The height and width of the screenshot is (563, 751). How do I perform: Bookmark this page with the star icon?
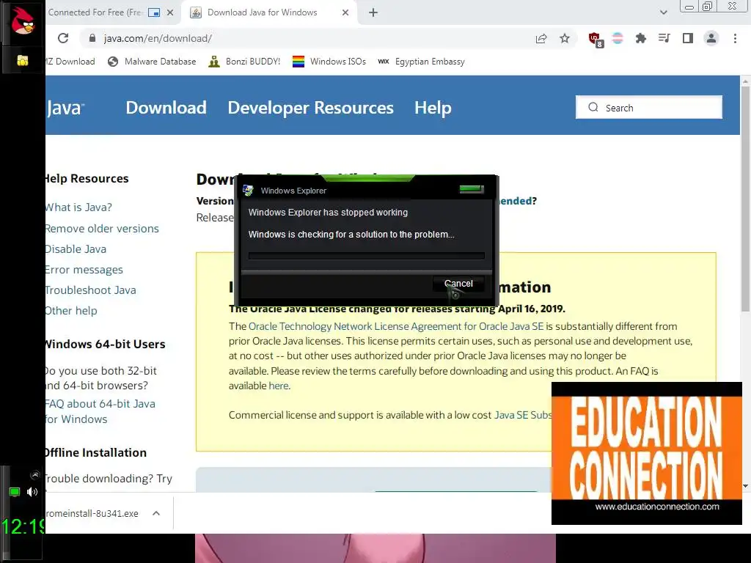[565, 38]
